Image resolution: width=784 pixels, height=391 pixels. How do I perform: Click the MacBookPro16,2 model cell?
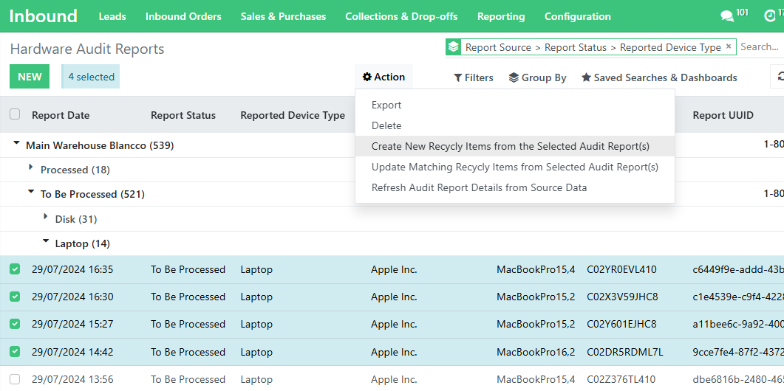(x=536, y=352)
